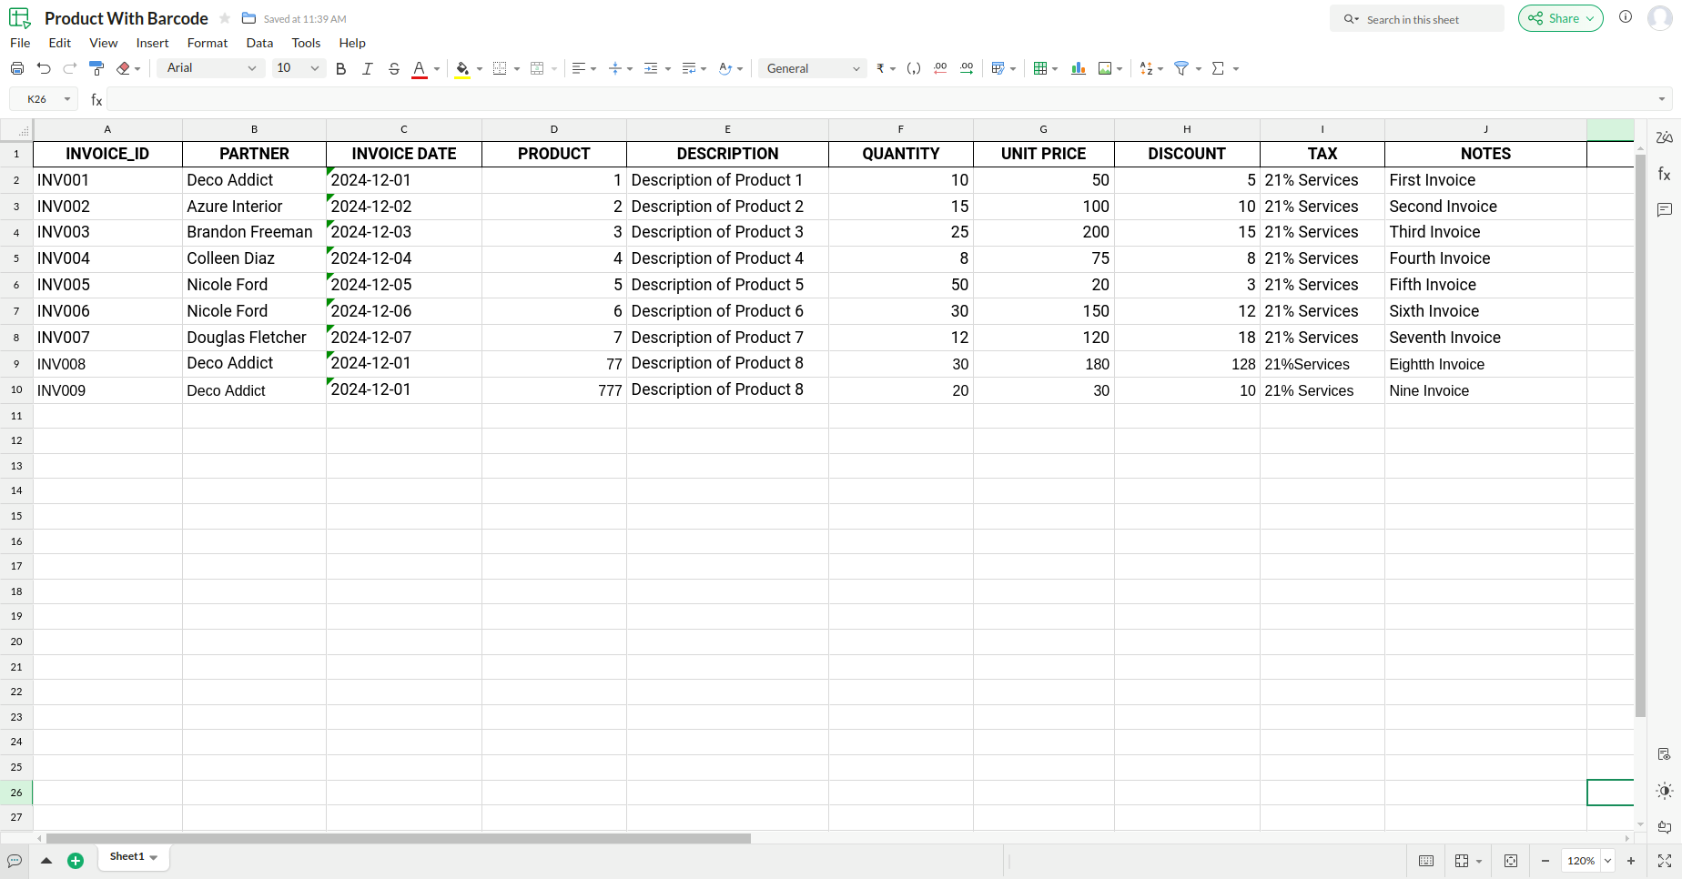Toggle italic formatting
Image resolution: width=1682 pixels, height=879 pixels.
click(368, 68)
